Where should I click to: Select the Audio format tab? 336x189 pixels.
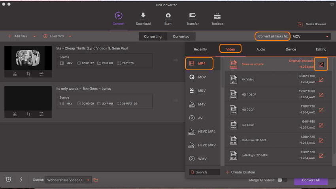click(x=260, y=49)
